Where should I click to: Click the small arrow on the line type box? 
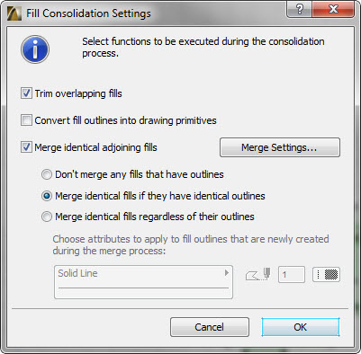coord(227,273)
